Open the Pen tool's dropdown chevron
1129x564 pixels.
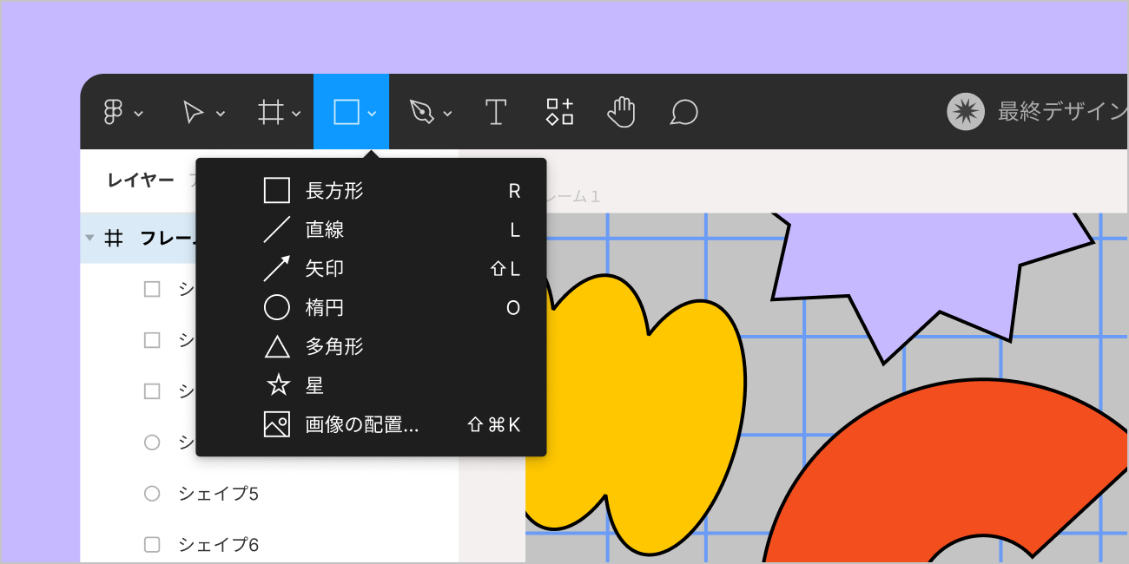[x=446, y=113]
